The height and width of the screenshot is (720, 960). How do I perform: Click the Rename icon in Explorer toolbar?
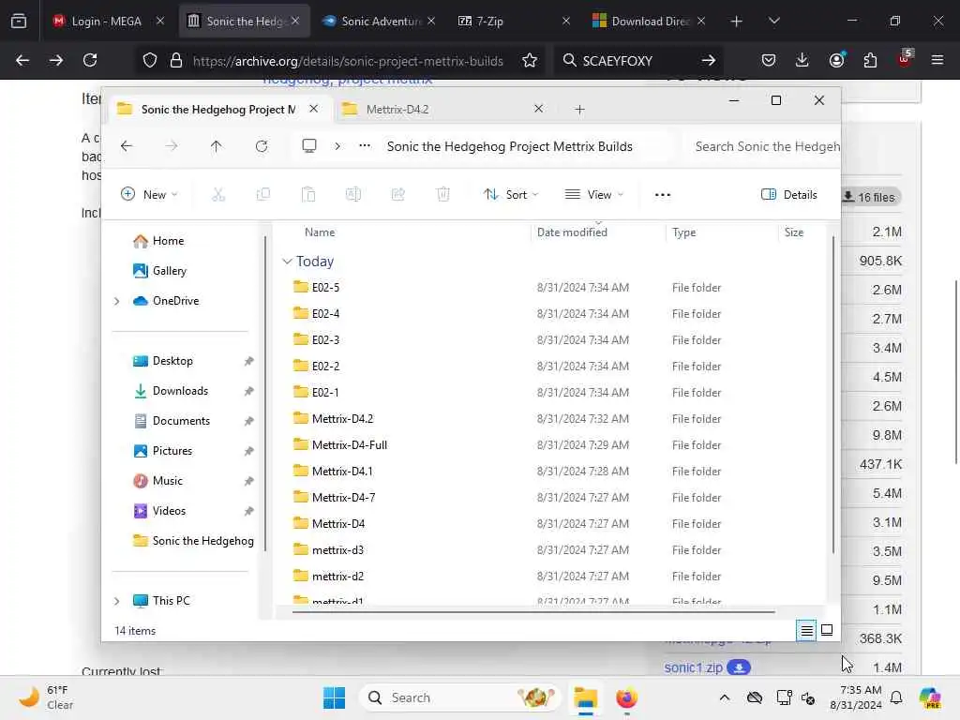click(x=353, y=195)
